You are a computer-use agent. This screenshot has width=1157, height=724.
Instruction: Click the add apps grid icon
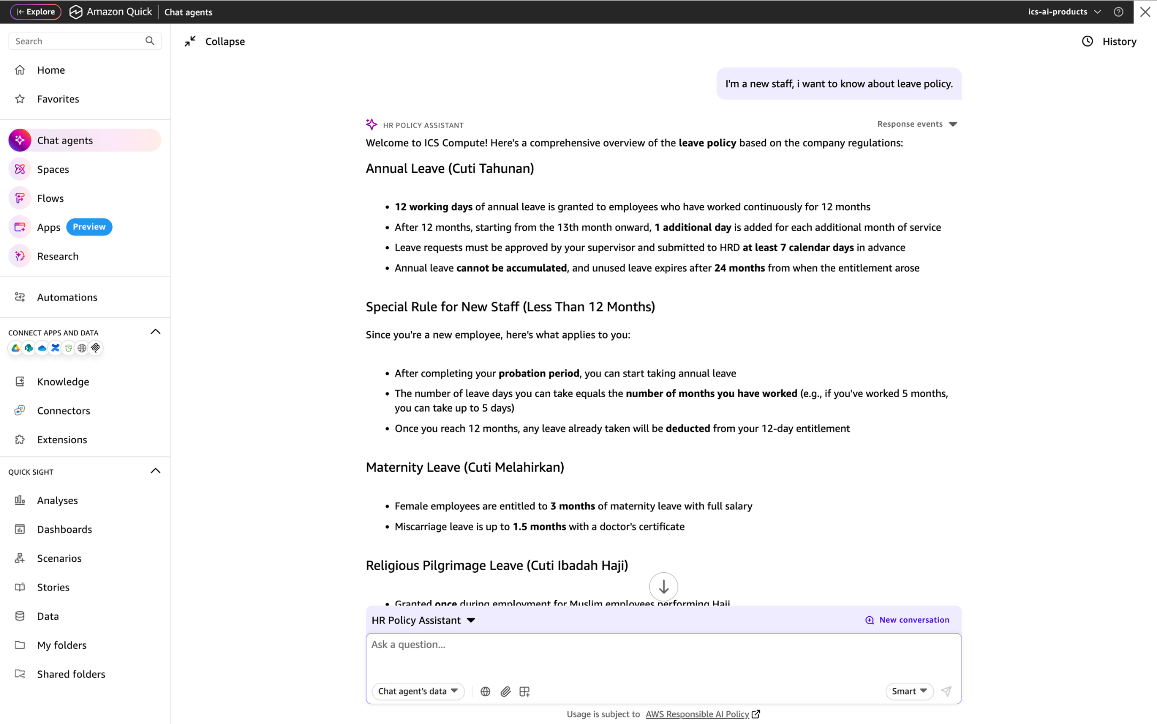(525, 691)
